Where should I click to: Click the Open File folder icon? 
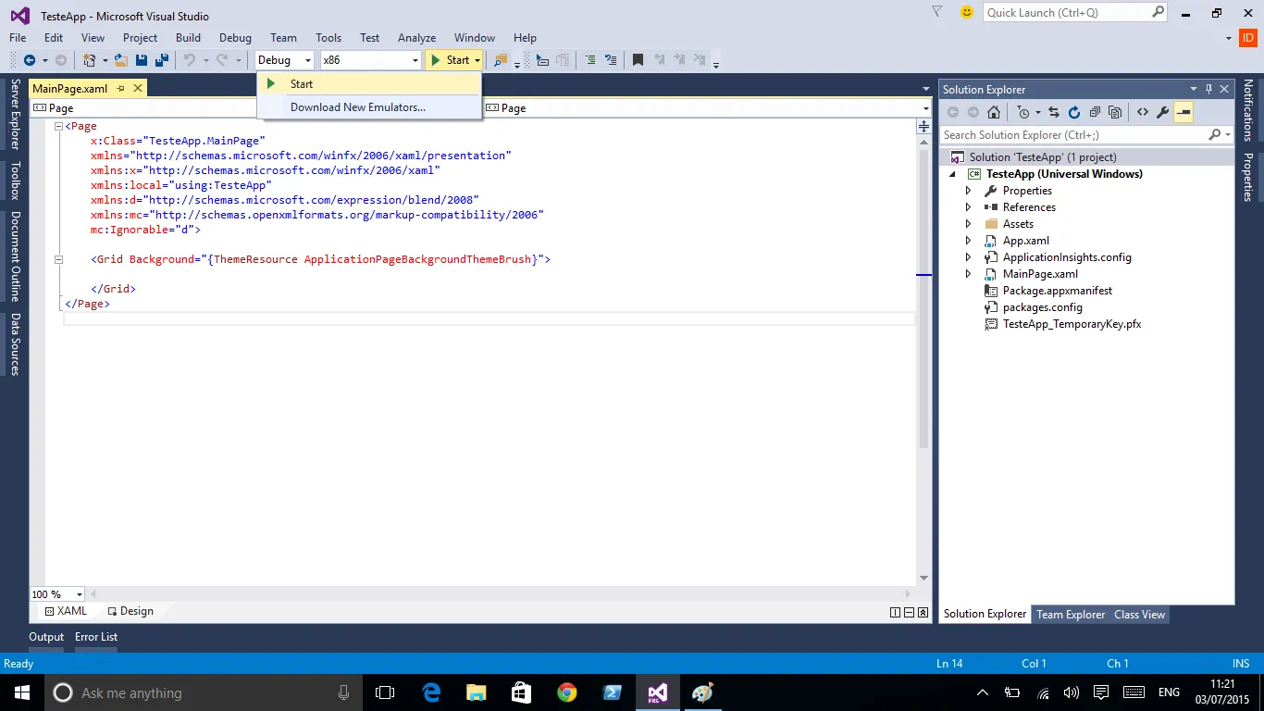(121, 60)
